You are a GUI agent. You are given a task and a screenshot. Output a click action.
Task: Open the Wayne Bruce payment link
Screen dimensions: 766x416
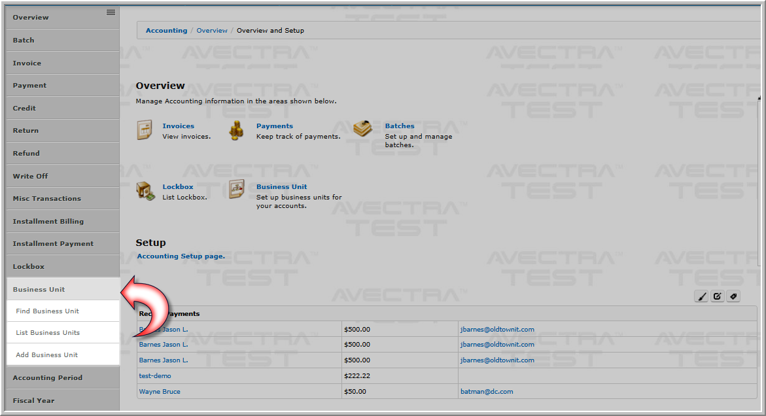point(160,392)
